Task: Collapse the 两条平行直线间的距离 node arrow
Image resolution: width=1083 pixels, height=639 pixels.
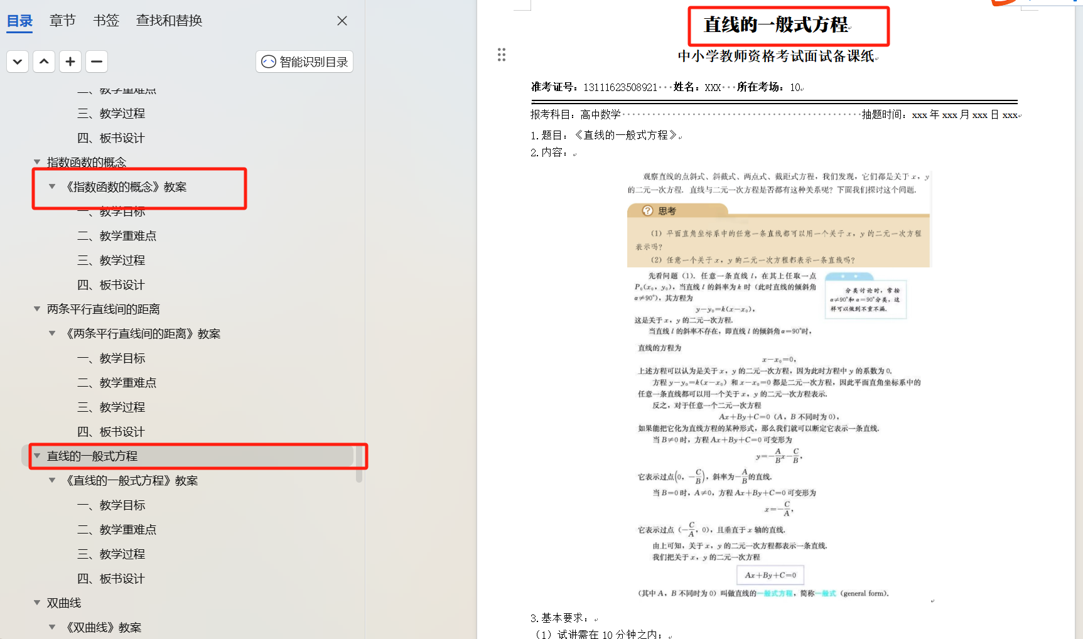Action: (x=37, y=309)
